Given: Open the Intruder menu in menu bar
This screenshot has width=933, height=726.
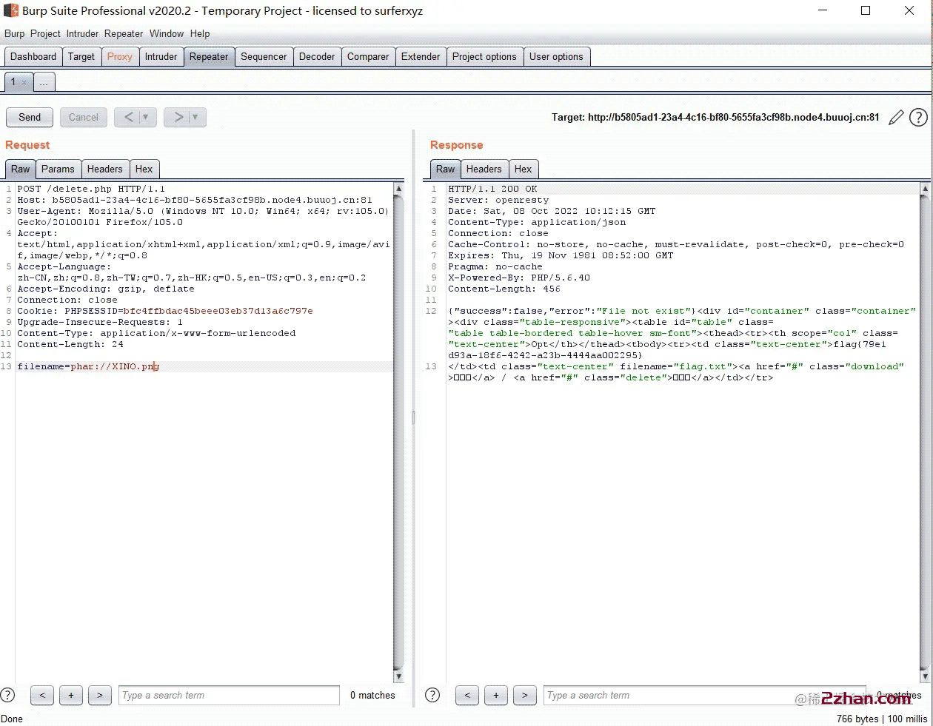Looking at the screenshot, I should [82, 33].
